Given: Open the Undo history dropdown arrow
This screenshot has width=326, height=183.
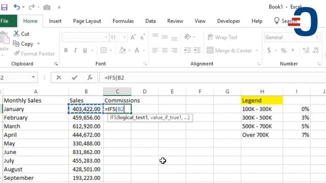Looking at the screenshot, I should (23, 7).
